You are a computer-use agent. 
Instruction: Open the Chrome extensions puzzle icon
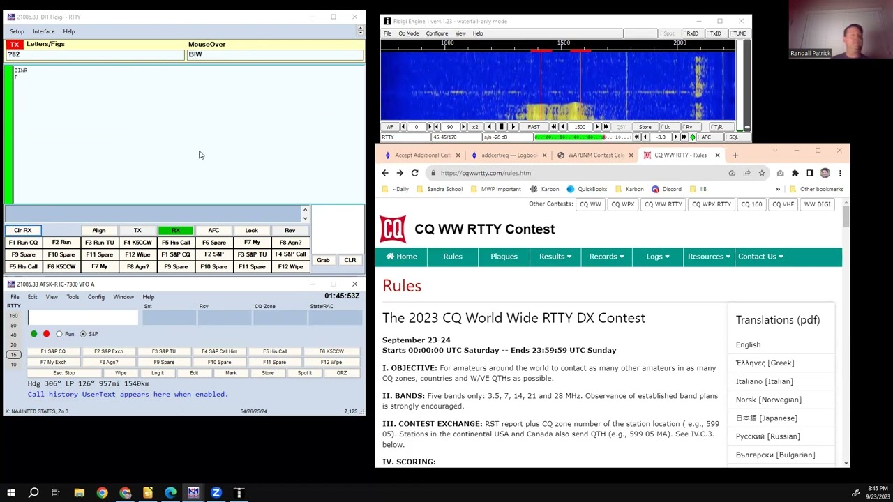coord(795,173)
